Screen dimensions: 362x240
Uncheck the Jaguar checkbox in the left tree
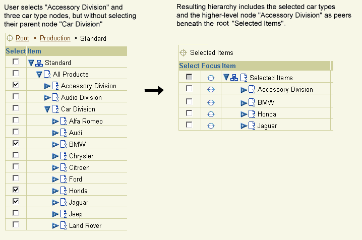(16, 201)
